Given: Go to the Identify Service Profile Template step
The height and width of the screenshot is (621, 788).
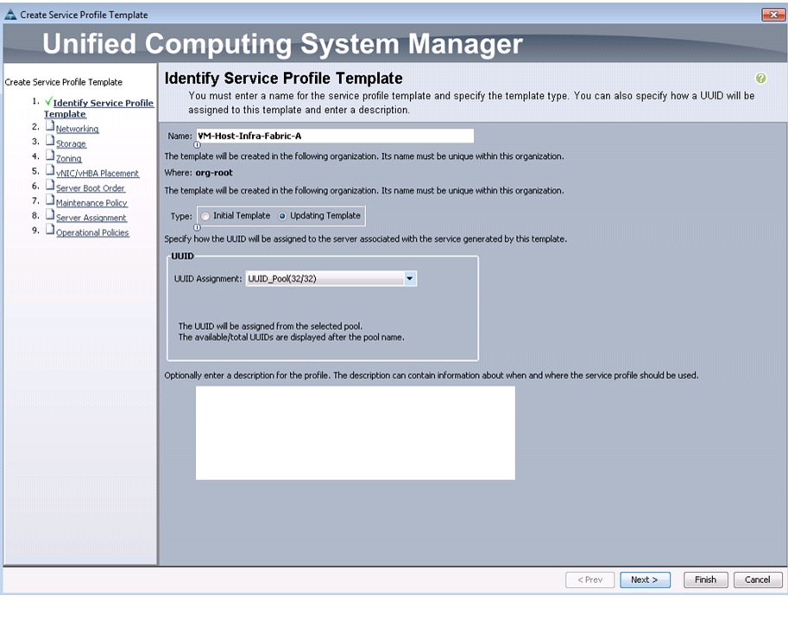Looking at the screenshot, I should [98, 108].
